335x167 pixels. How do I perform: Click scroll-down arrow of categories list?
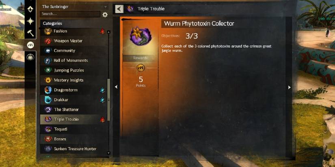108,153
